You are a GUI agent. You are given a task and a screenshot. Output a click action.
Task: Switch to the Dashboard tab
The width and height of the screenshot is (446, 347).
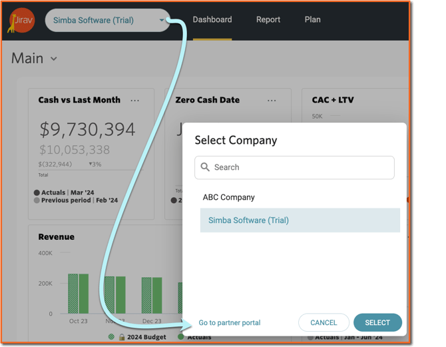click(x=212, y=20)
